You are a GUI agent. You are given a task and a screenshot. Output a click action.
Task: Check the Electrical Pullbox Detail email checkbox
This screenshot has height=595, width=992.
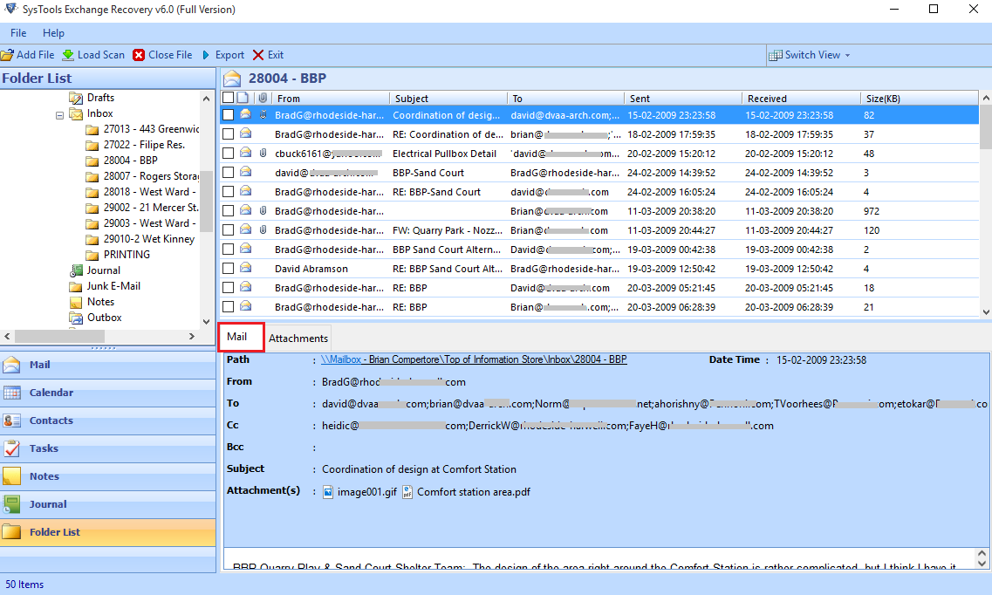tap(229, 153)
